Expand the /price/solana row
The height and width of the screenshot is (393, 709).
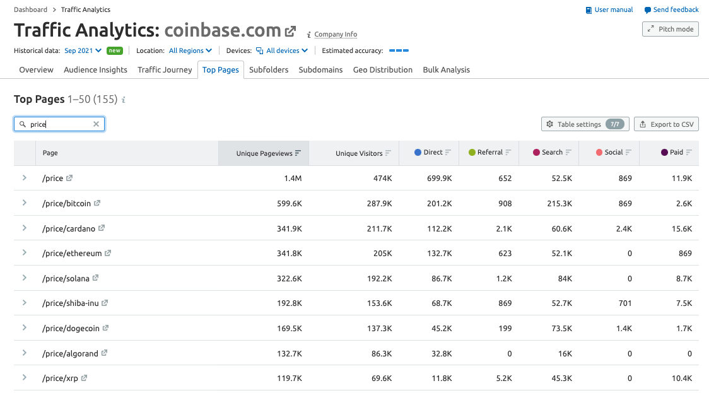[25, 278]
